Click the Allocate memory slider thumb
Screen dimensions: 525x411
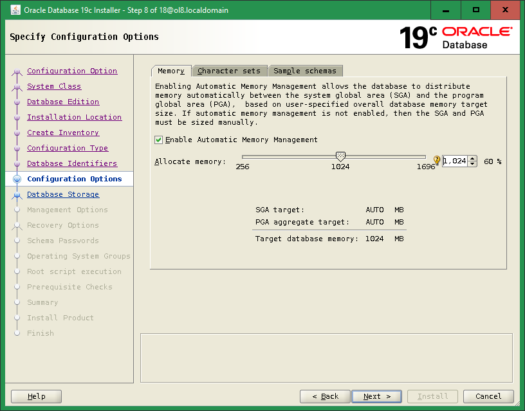340,156
